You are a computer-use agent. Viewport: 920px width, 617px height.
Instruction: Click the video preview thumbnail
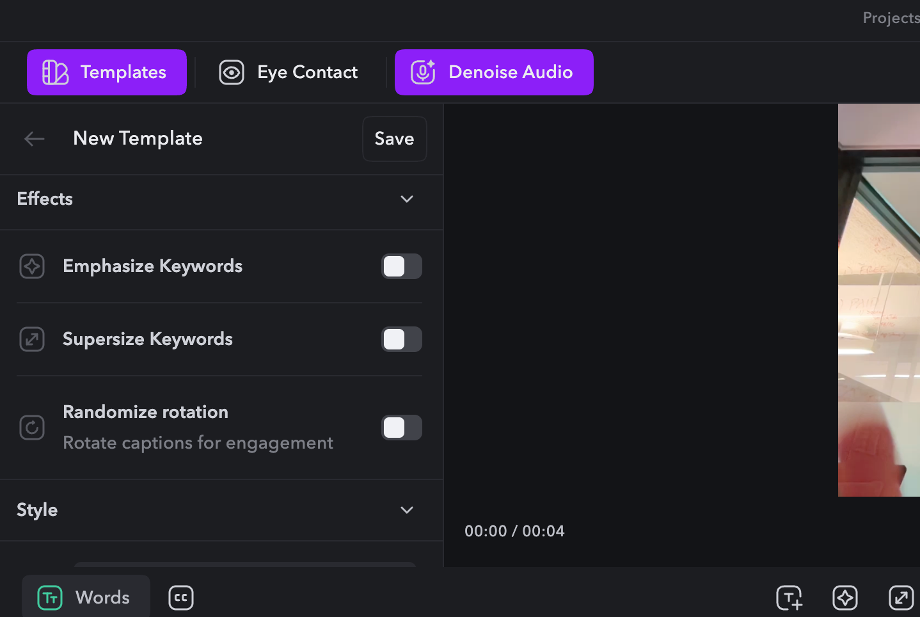pos(879,300)
